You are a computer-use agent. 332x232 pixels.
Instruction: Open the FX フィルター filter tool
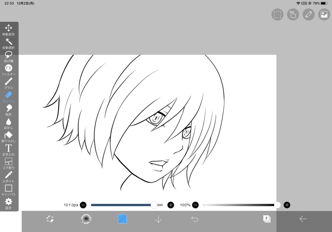click(8, 70)
